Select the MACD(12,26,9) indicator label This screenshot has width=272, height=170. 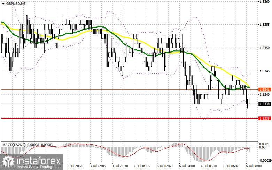coord(14,145)
